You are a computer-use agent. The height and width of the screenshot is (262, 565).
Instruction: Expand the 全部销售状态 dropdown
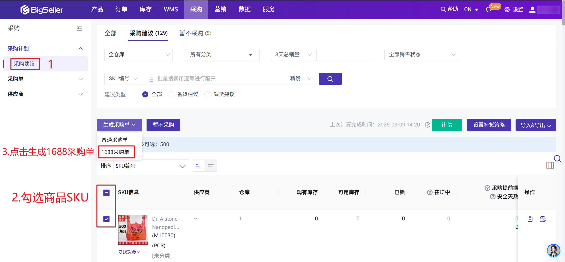point(422,55)
